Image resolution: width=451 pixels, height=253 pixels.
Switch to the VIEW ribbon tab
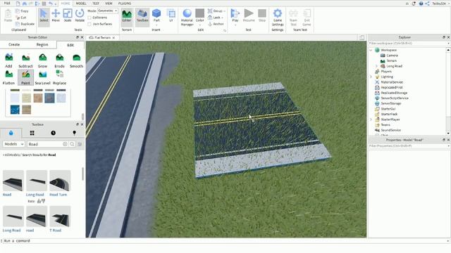[109, 4]
